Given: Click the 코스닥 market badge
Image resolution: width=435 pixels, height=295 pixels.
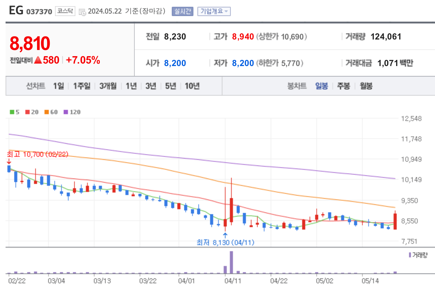Looking at the screenshot, I should (x=65, y=11).
